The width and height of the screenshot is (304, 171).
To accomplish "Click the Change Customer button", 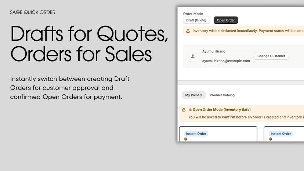I will (271, 56).
